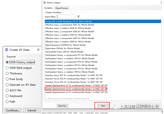Click the Plot button

pos(103,106)
